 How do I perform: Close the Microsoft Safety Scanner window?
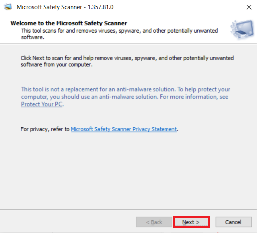pos(249,7)
